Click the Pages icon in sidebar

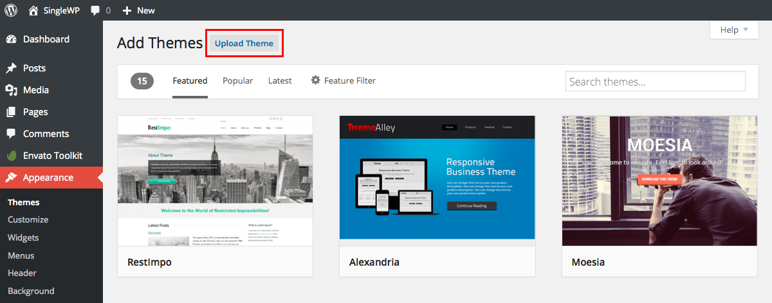[11, 112]
